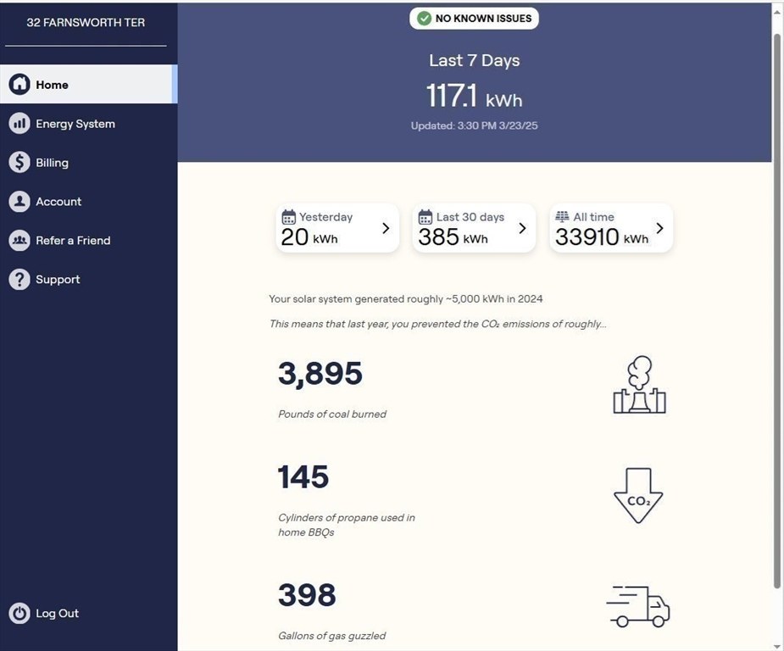The height and width of the screenshot is (651, 784).
Task: Click the Energy System bar chart icon
Action: 19,123
